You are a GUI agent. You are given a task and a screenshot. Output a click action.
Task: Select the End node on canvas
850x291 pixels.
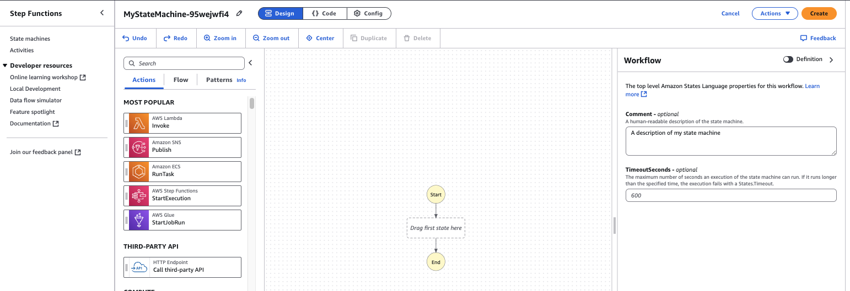click(435, 262)
